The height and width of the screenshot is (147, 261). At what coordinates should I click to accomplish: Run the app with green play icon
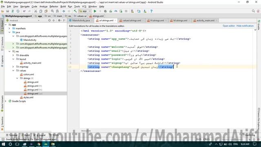95,11
